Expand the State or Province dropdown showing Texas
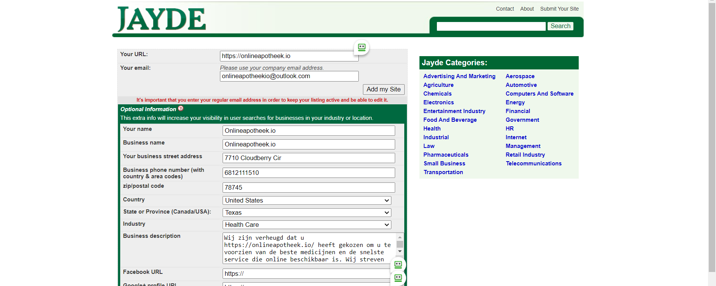The width and height of the screenshot is (716, 286). [x=307, y=212]
